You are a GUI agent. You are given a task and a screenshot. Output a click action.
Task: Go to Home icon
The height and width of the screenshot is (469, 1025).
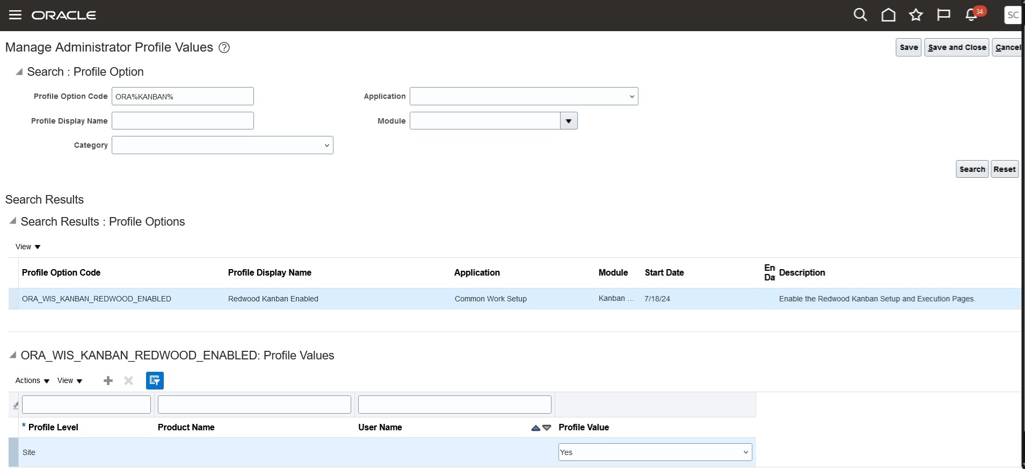(888, 15)
